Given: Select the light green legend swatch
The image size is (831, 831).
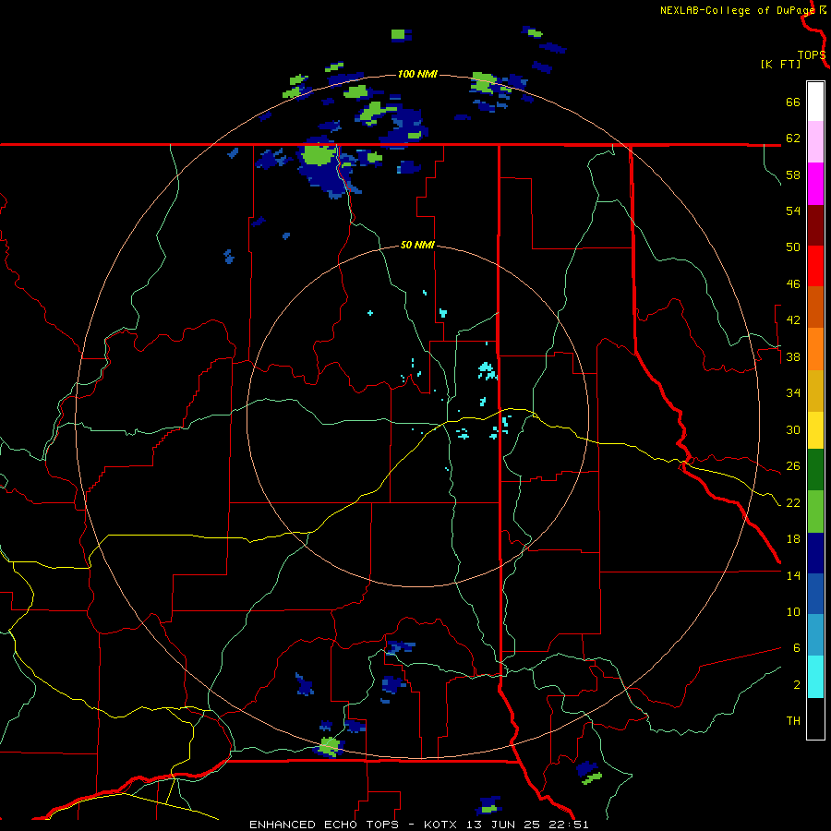Looking at the screenshot, I should tap(815, 512).
